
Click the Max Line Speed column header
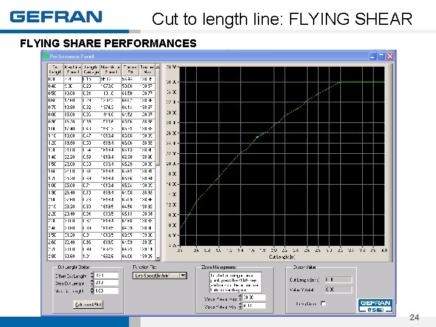pyautogui.click(x=73, y=70)
